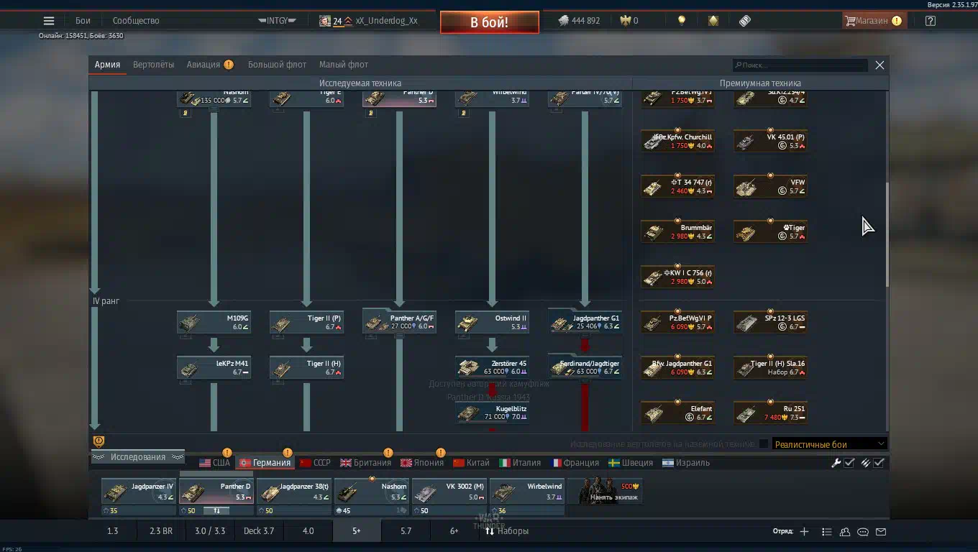Select the Швеция nation tab
The image size is (978, 552).
pos(631,463)
